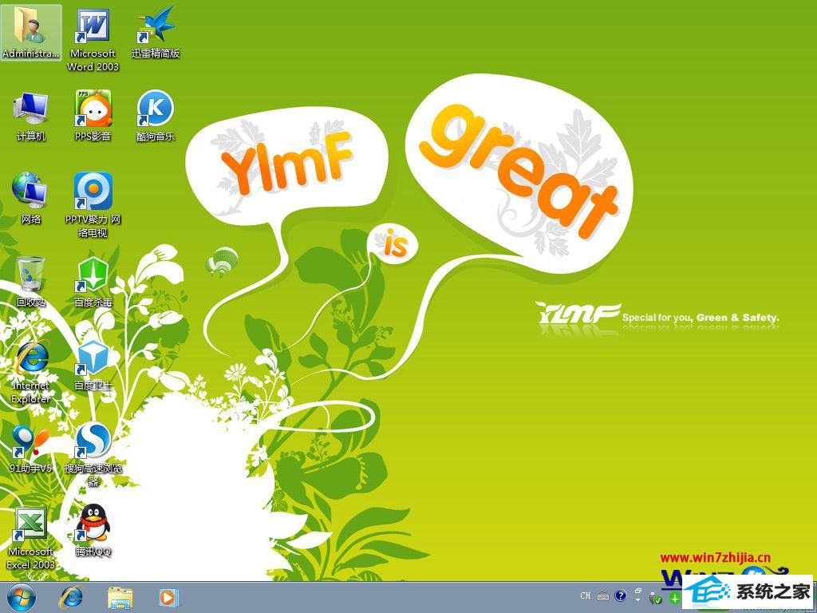The width and height of the screenshot is (817, 613).
Task: Open Microsoft Word 2003 shortcut
Action: point(93,40)
